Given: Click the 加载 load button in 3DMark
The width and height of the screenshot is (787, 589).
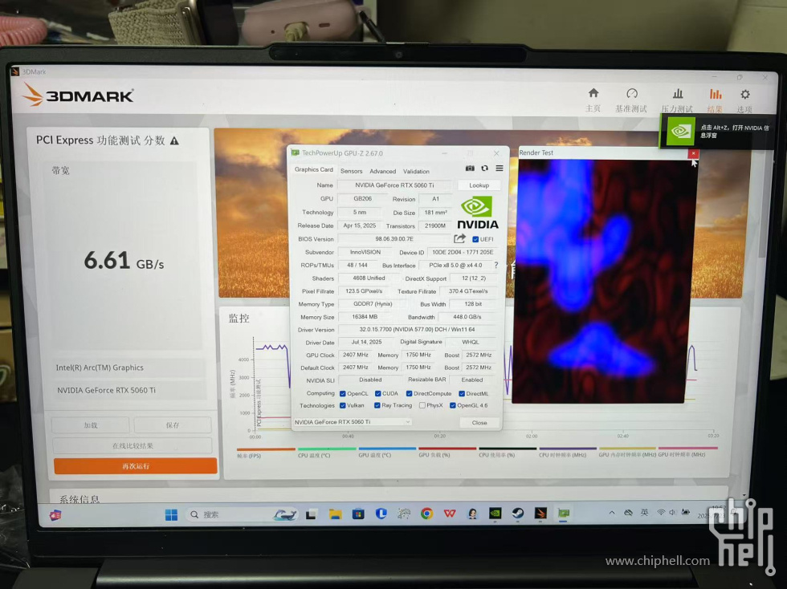Looking at the screenshot, I should (91, 425).
